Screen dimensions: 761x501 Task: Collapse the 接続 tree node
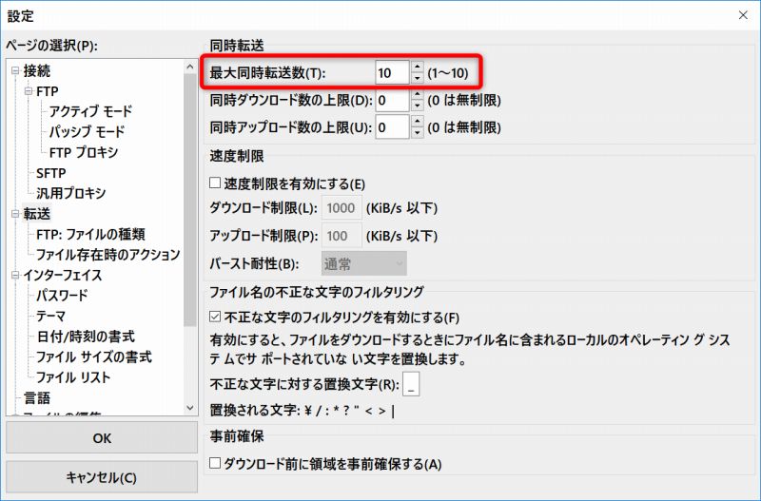[14, 71]
